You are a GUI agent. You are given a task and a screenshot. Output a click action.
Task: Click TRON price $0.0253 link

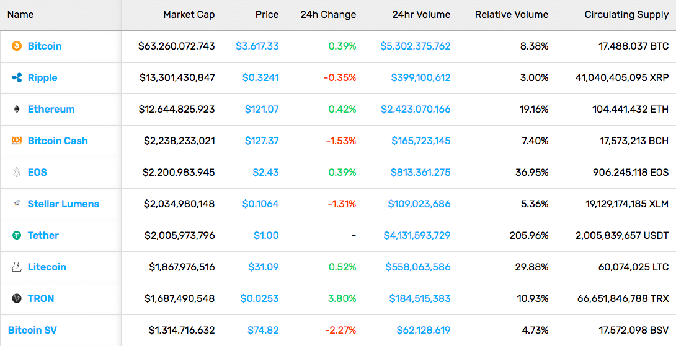[259, 298]
